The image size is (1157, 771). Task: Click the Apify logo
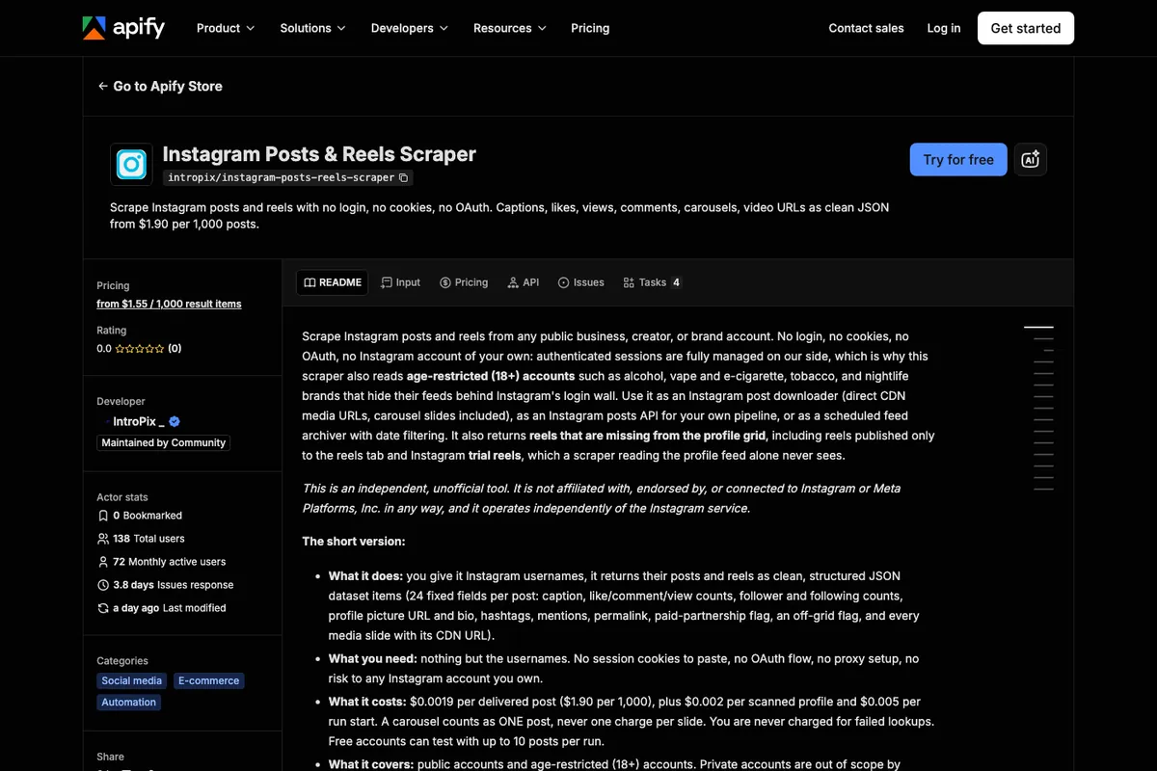click(123, 28)
